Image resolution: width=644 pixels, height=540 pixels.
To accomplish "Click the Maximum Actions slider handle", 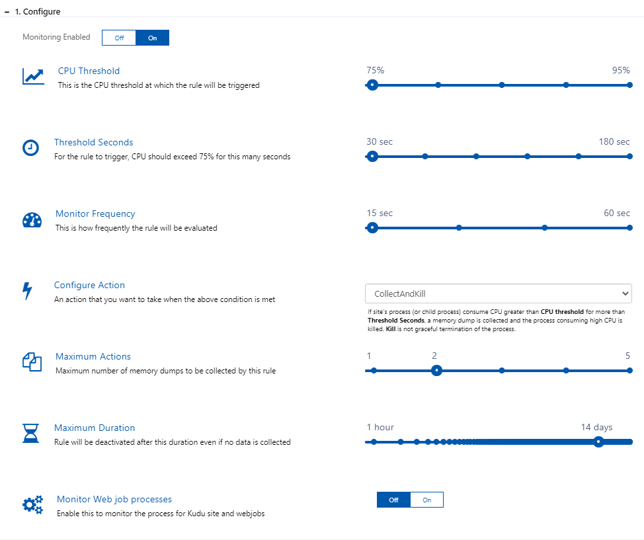I will point(436,370).
